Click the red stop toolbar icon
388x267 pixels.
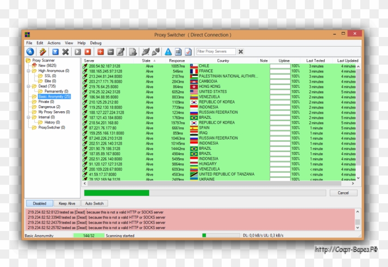88,52
